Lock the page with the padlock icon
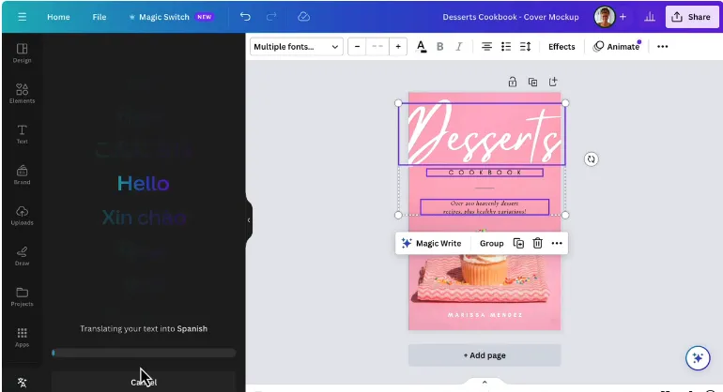The height and width of the screenshot is (392, 723). tap(513, 82)
